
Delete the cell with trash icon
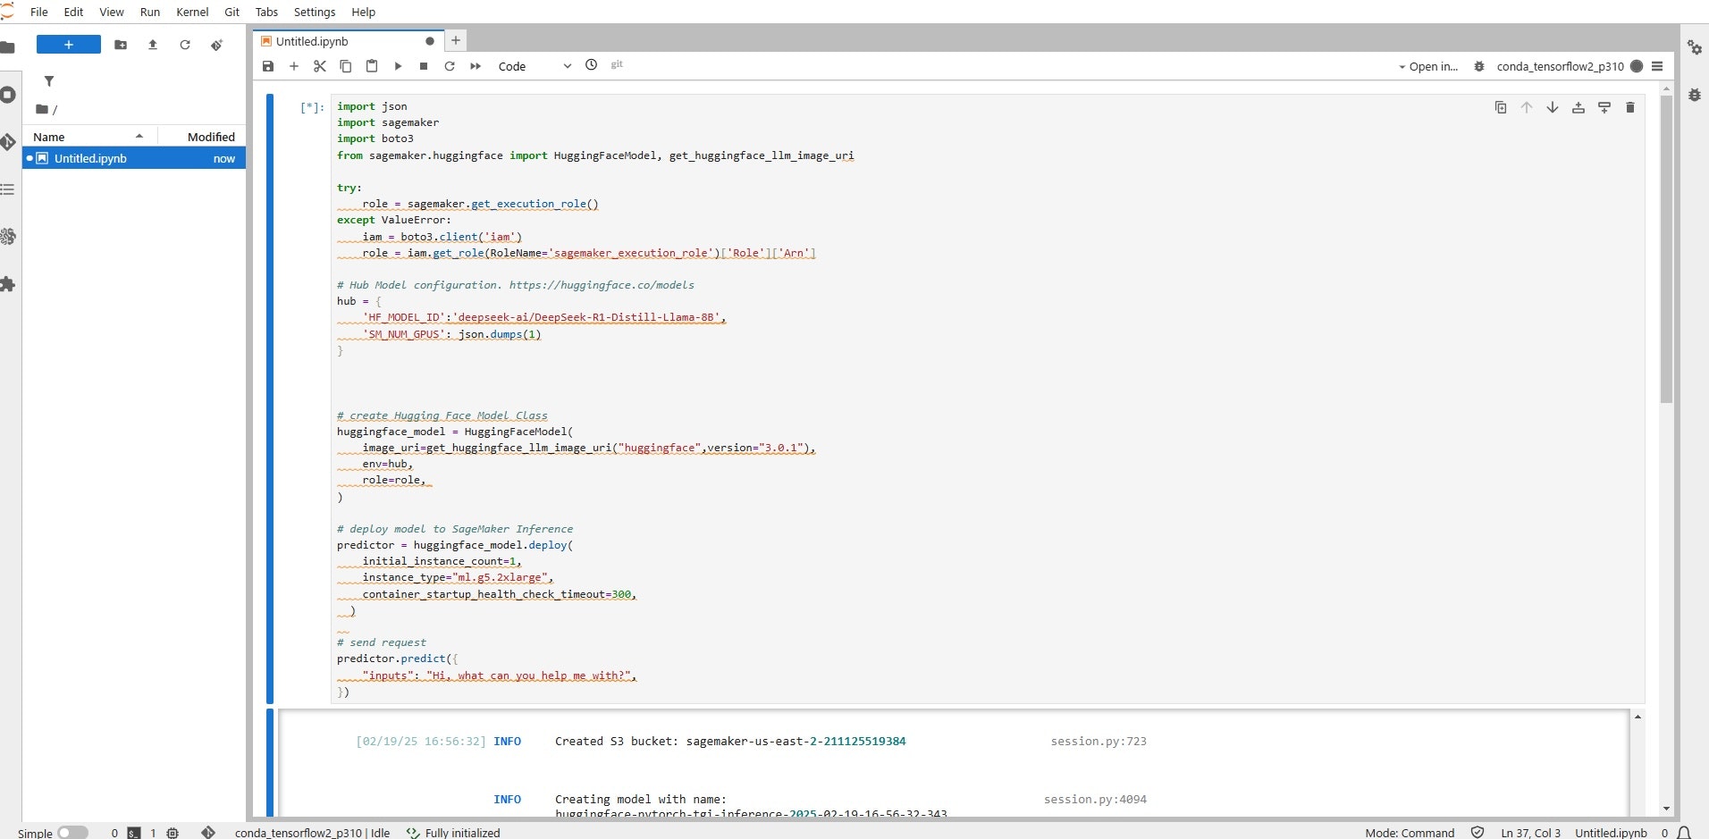[1630, 107]
